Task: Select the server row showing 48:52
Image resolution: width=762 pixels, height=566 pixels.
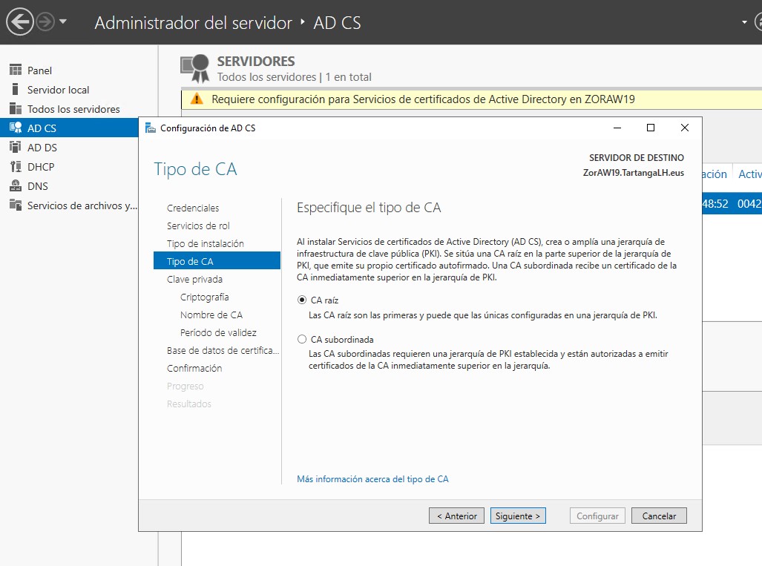Action: point(732,204)
